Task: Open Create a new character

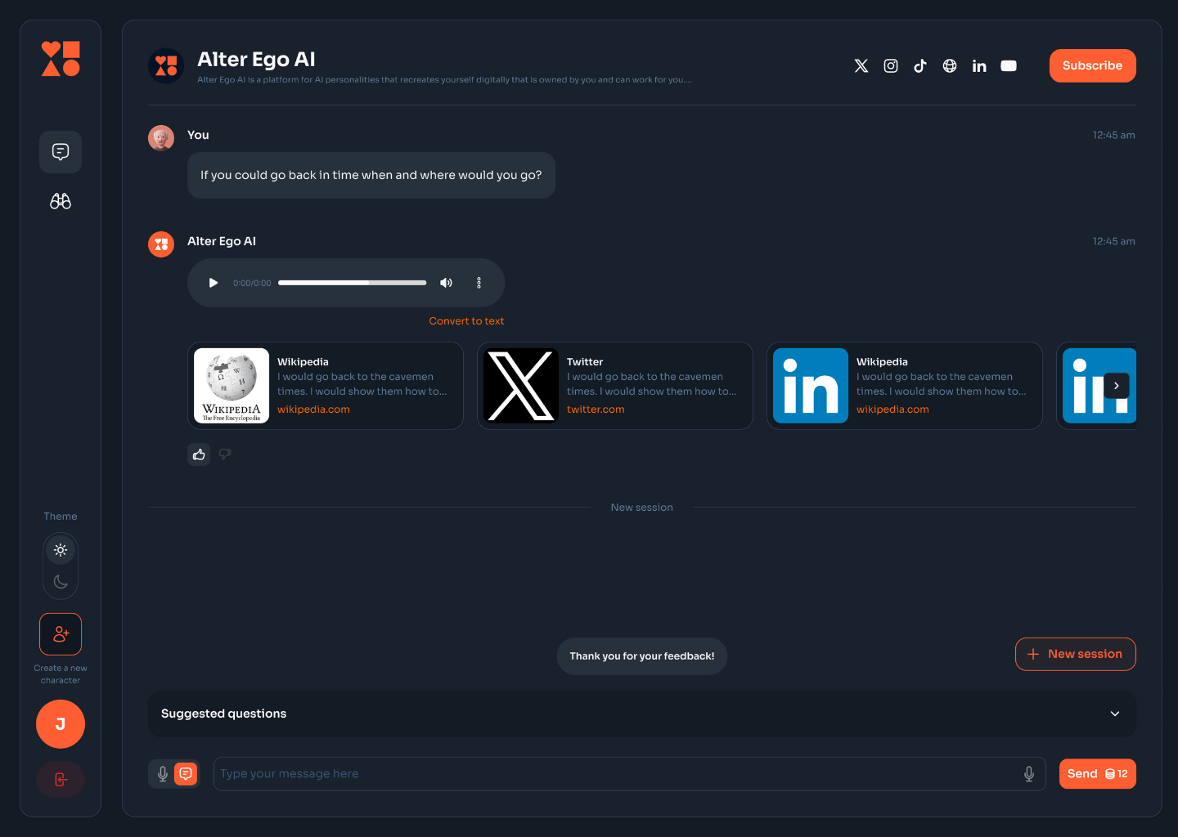Action: pos(61,634)
